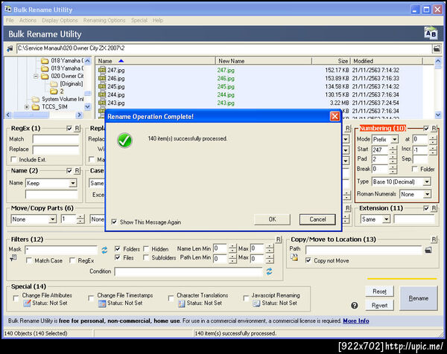Screen dimensions: 447x354
Task: Click the refresh icon next to Mask
Action: click(104, 250)
